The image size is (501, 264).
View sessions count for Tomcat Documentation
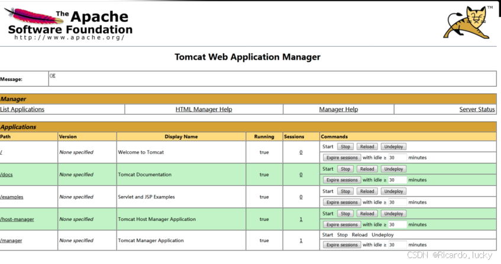[301, 175]
